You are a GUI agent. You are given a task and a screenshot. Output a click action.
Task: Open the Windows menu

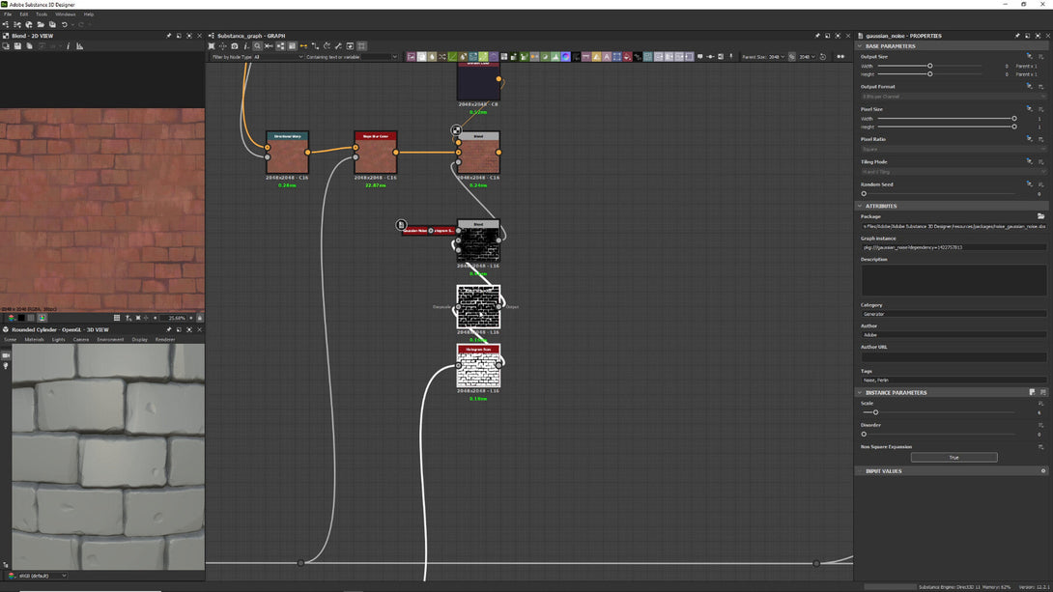[x=65, y=14]
